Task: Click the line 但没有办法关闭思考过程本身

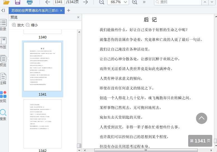Action: (125, 146)
